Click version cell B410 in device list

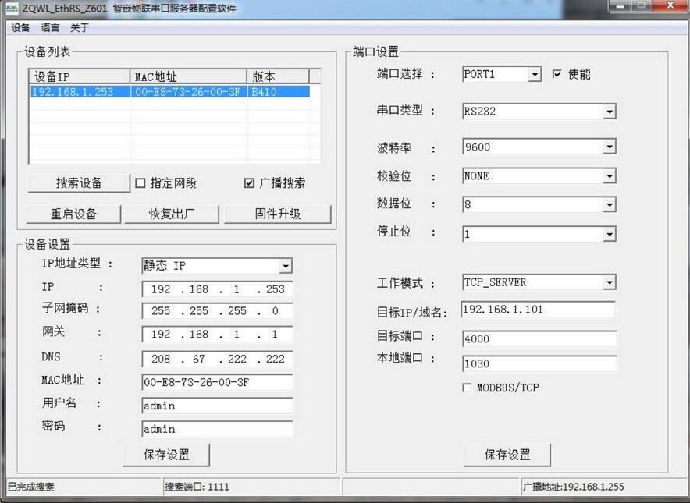278,92
